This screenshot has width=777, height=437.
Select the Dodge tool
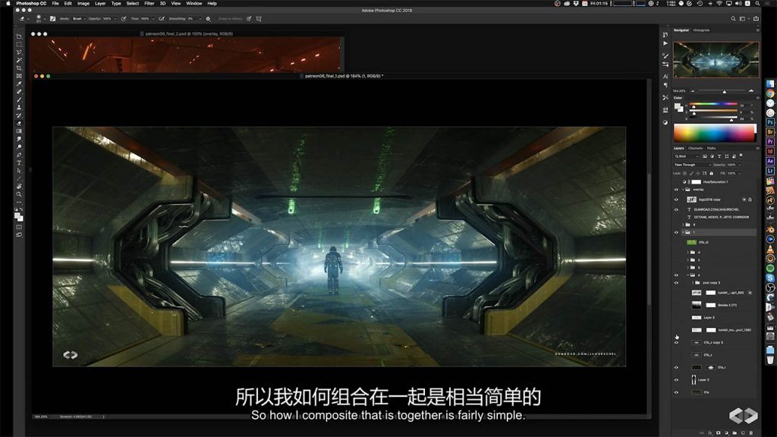tap(19, 147)
